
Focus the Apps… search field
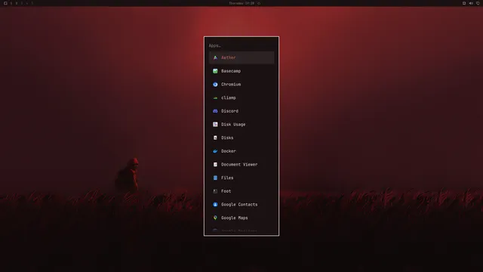tap(241, 45)
